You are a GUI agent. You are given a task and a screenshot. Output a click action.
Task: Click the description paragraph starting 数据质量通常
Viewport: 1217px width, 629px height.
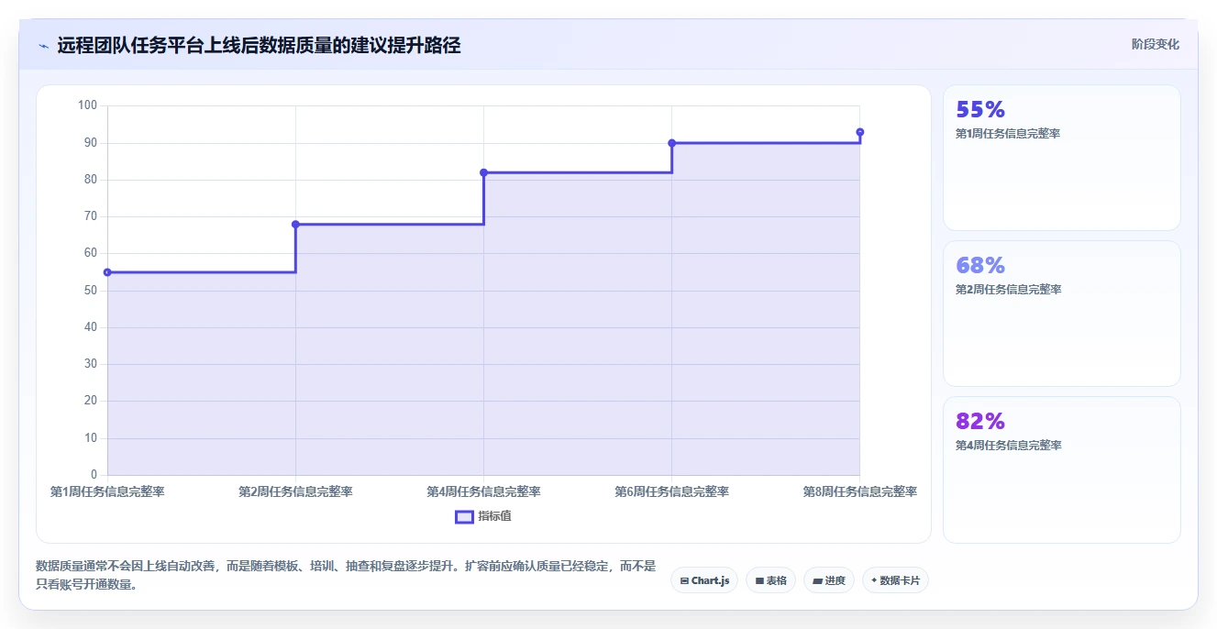346,576
